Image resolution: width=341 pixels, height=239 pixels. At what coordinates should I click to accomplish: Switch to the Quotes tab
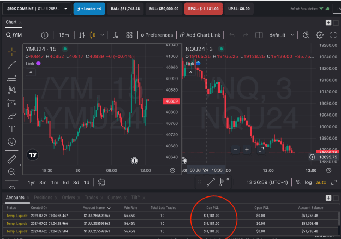click(115, 198)
